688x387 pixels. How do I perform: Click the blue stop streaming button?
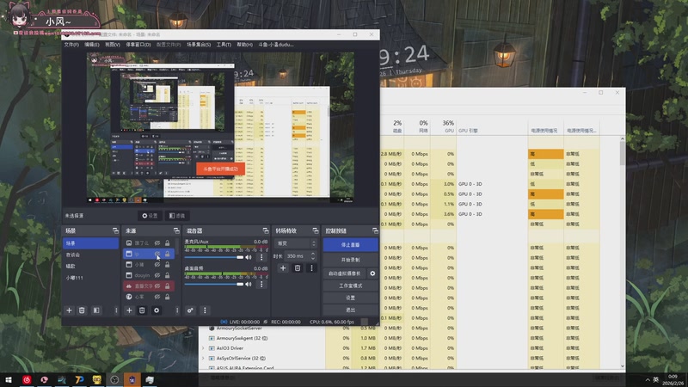coord(351,245)
